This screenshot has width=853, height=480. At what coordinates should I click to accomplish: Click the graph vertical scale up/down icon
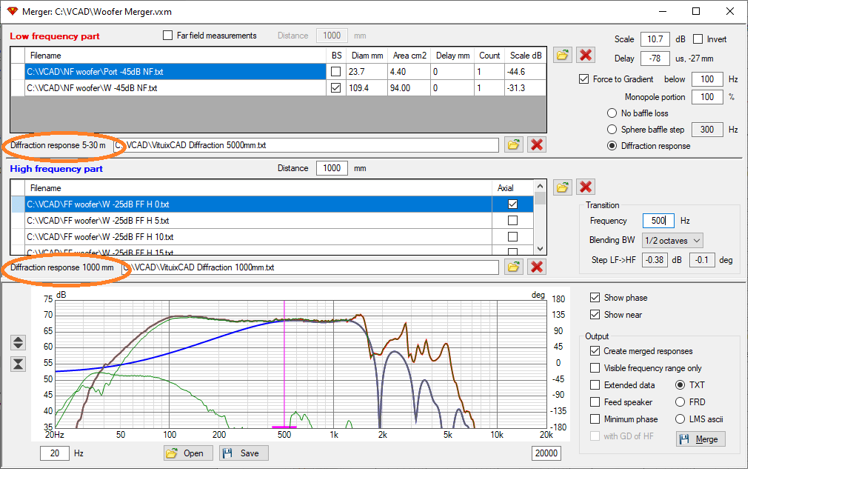18,342
